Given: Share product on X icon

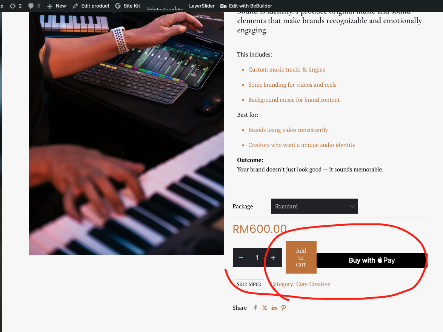Looking at the screenshot, I should [265, 308].
